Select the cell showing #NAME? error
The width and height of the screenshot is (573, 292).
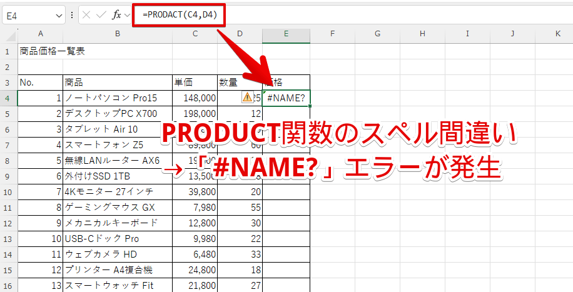pos(286,98)
